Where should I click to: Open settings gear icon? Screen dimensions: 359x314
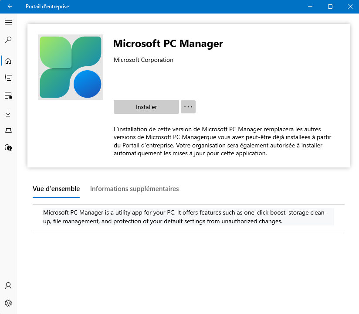point(8,303)
